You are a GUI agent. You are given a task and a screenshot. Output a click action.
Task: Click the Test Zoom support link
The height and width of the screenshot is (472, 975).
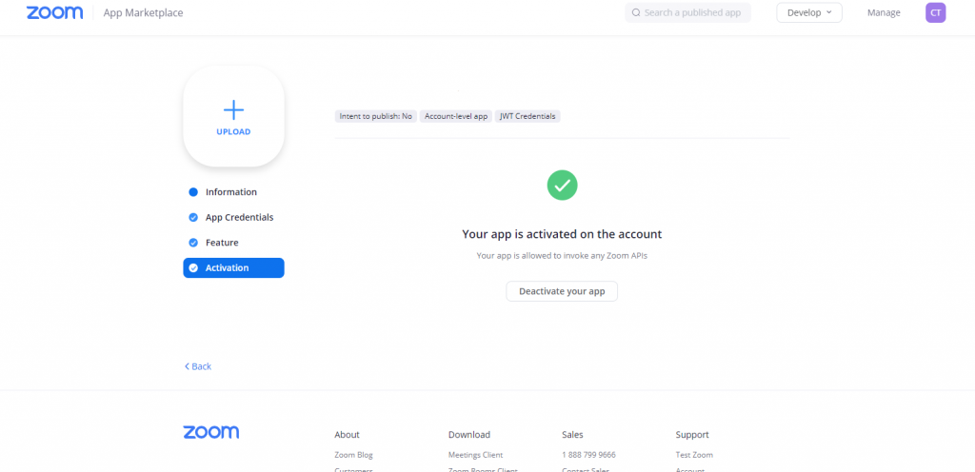click(694, 455)
